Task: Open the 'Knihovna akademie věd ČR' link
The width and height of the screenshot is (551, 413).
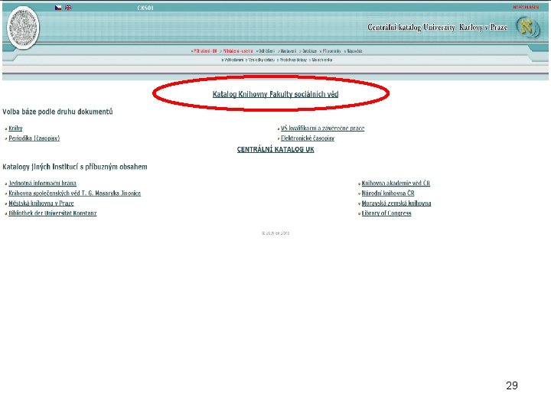Action: point(396,183)
